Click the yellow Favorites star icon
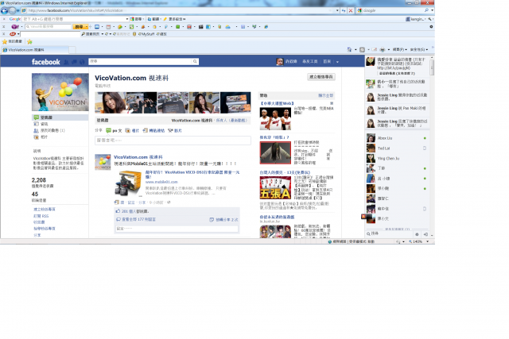The width and height of the screenshot is (509, 339). [5, 41]
